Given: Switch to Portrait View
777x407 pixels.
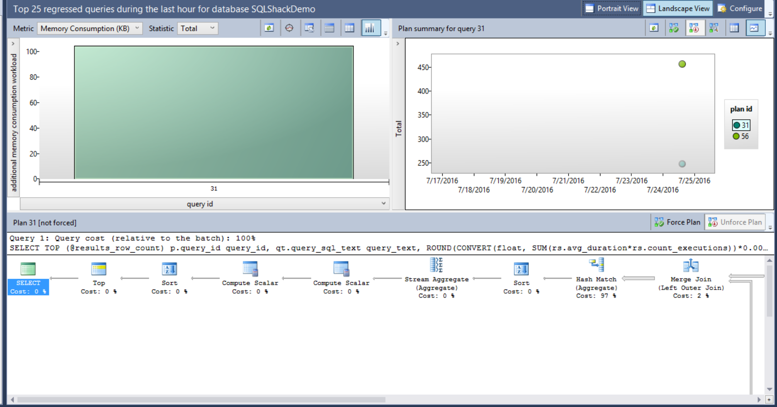Looking at the screenshot, I should (612, 8).
